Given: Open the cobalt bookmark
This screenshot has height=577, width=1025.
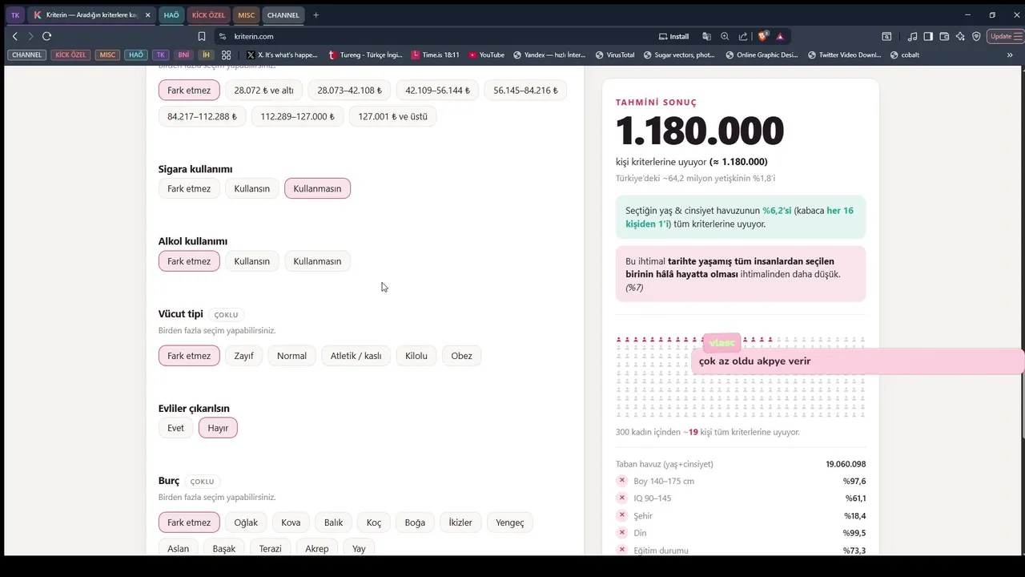Looking at the screenshot, I should [x=904, y=55].
